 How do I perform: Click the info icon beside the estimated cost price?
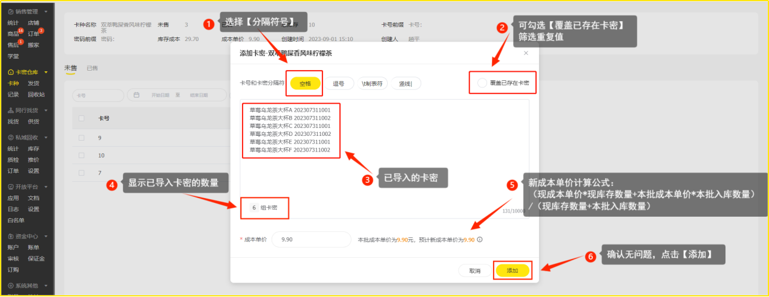(x=480, y=240)
